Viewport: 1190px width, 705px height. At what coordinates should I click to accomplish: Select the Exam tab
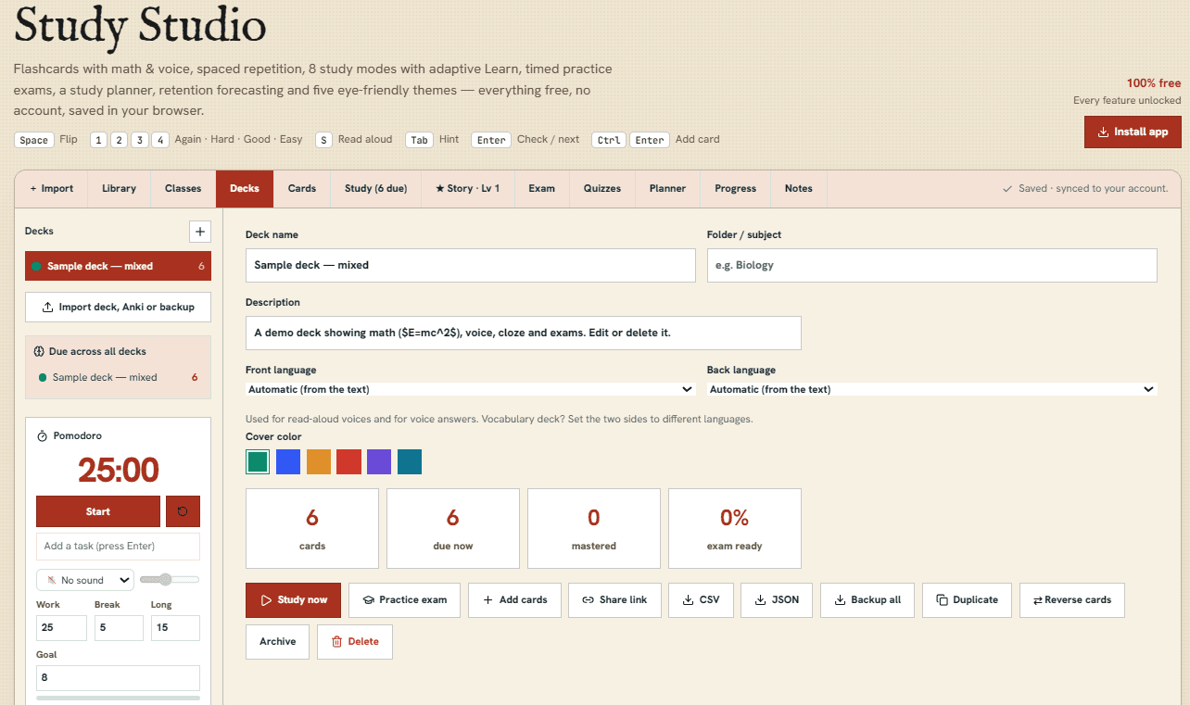coord(542,188)
